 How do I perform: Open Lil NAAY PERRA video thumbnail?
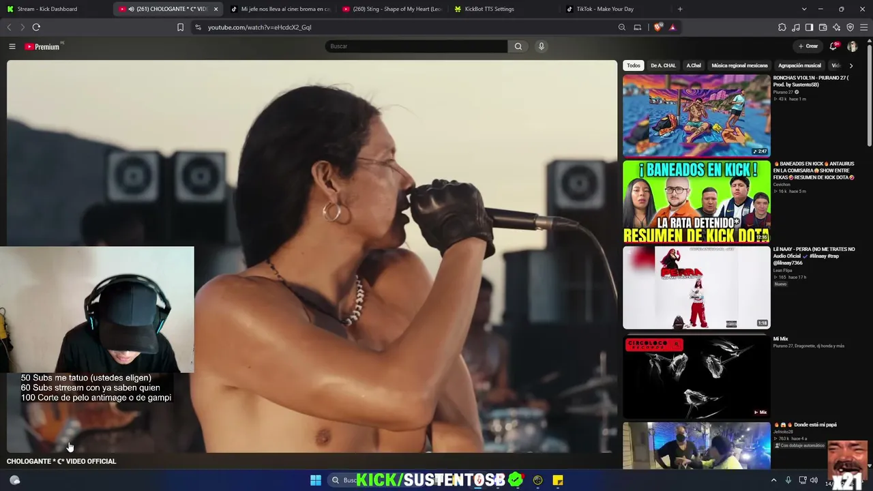(x=696, y=287)
